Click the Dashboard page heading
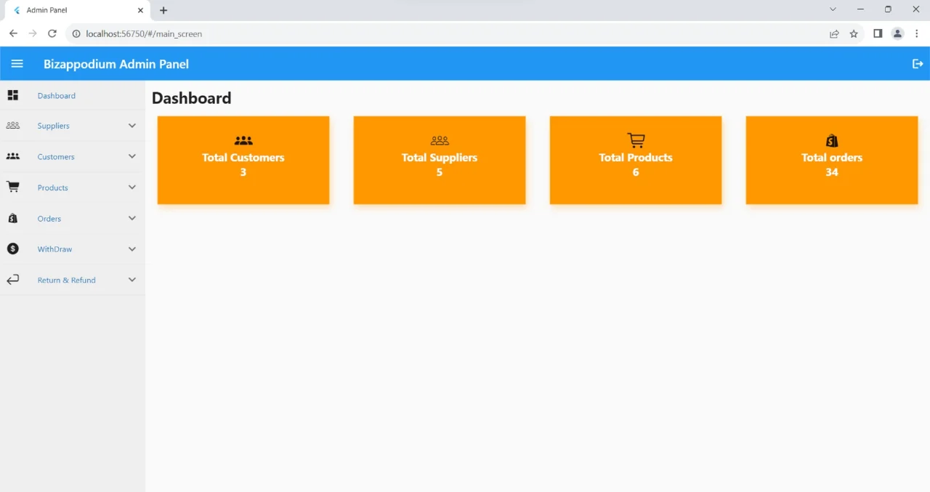The image size is (930, 492). coord(192,98)
